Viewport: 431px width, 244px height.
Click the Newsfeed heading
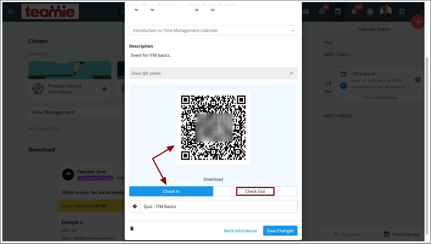pyautogui.click(x=41, y=150)
